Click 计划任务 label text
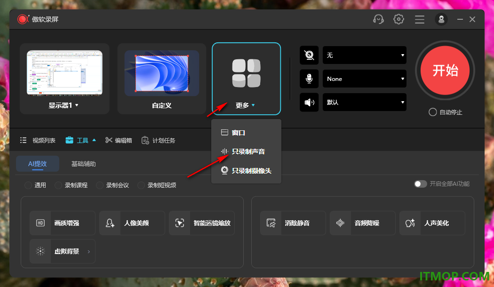The image size is (494, 287). [x=164, y=140]
